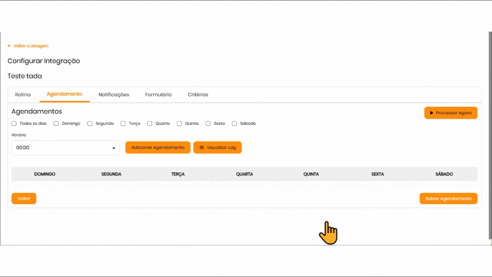Screen dimensions: 492x277
Task: Click the play icon in Processar Agora
Action: (x=431, y=113)
